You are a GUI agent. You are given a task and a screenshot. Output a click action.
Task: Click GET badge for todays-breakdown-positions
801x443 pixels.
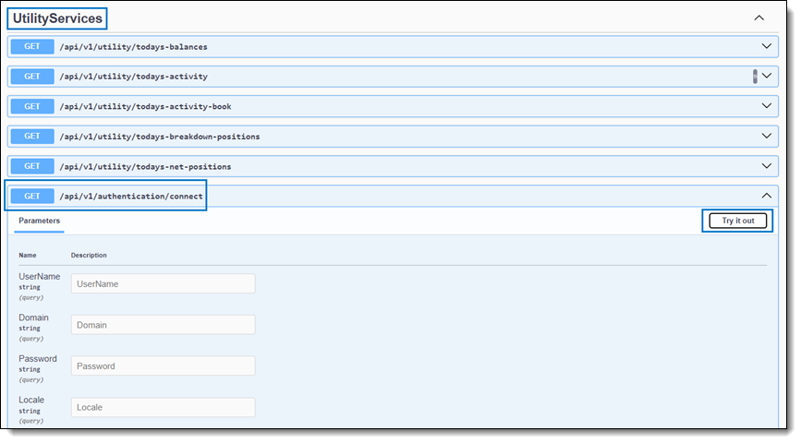pos(32,137)
